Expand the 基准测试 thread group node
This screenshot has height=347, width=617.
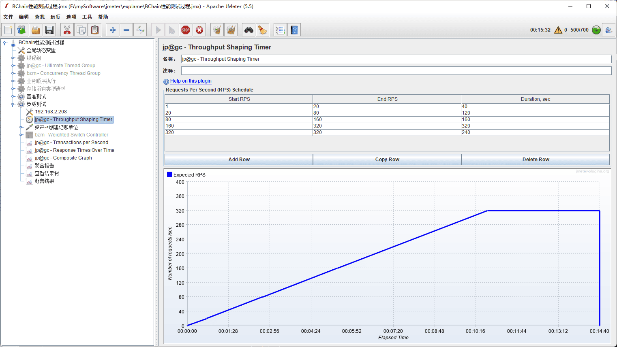(x=13, y=97)
